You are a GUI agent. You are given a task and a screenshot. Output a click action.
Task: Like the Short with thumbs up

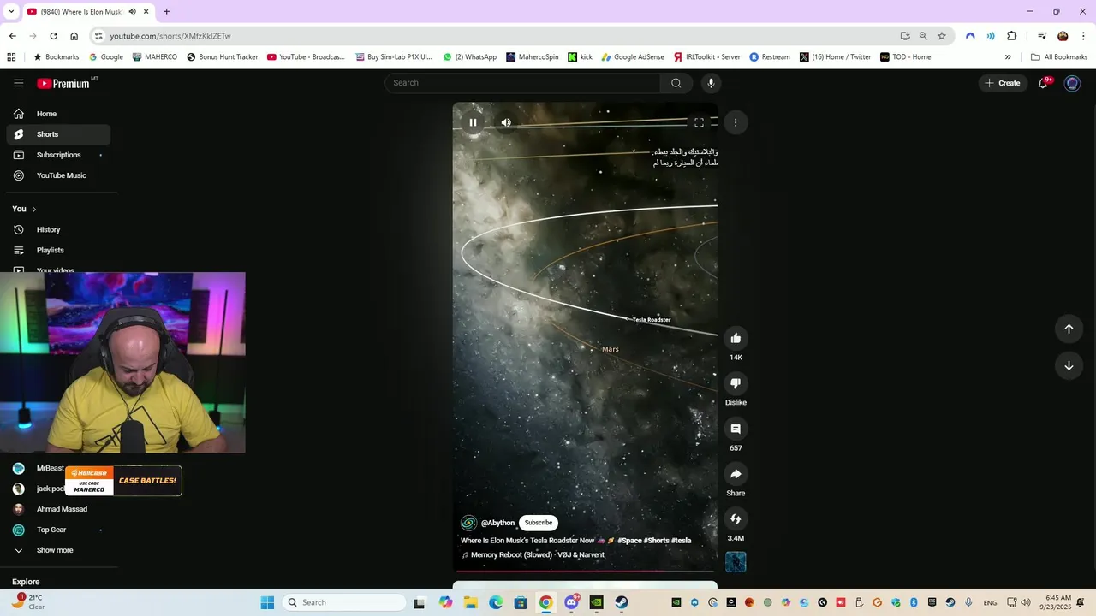[736, 338]
